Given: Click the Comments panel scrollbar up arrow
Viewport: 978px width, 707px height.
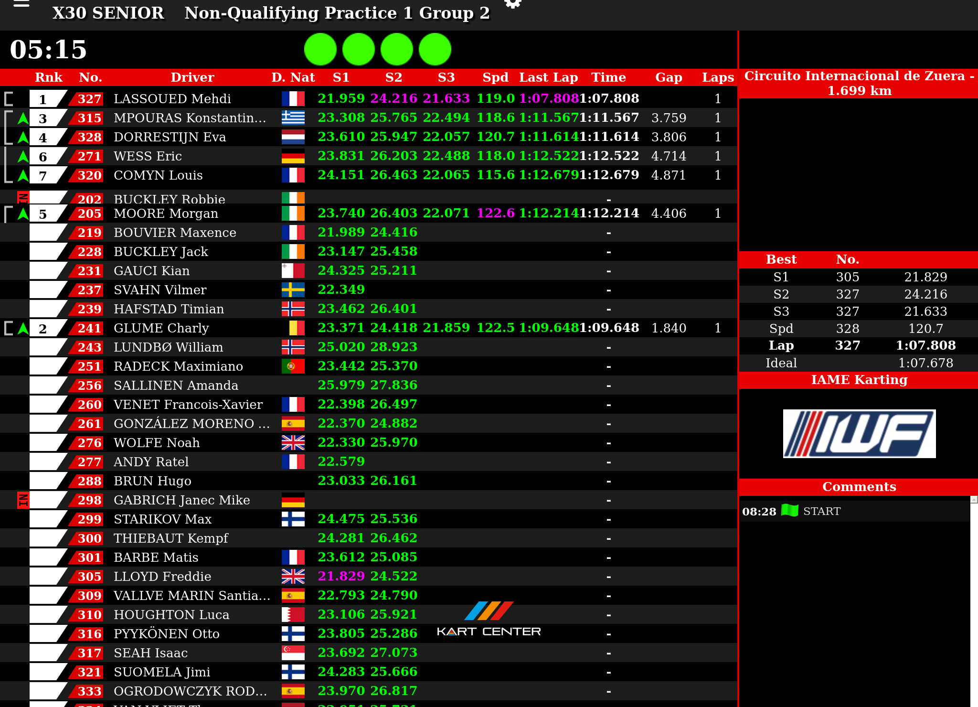Looking at the screenshot, I should click(x=974, y=500).
